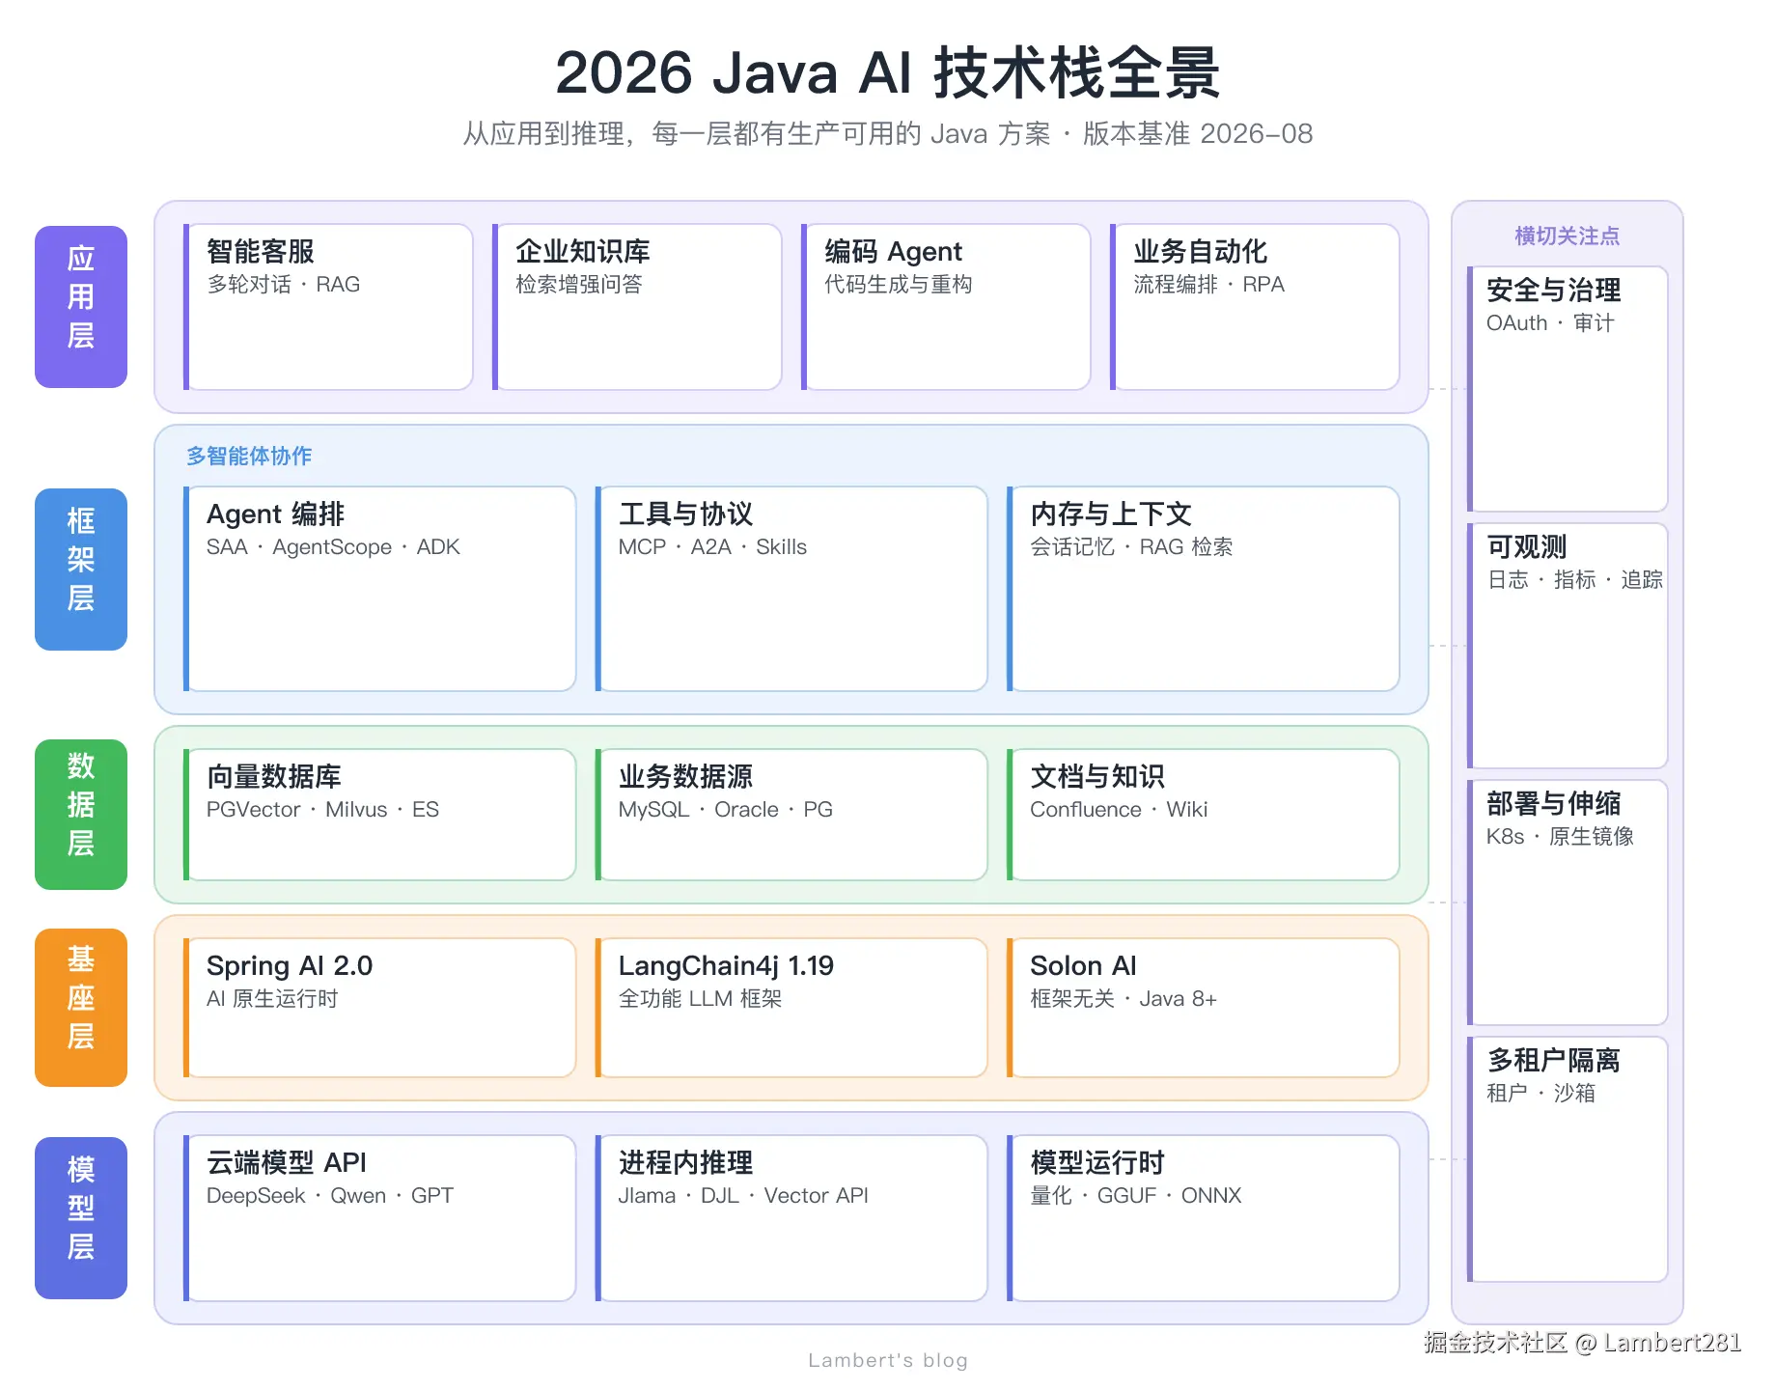Screen dimensions: 1776x1390
Task: Click the 模型层 indigo layer label
Action: pyautogui.click(x=81, y=1218)
